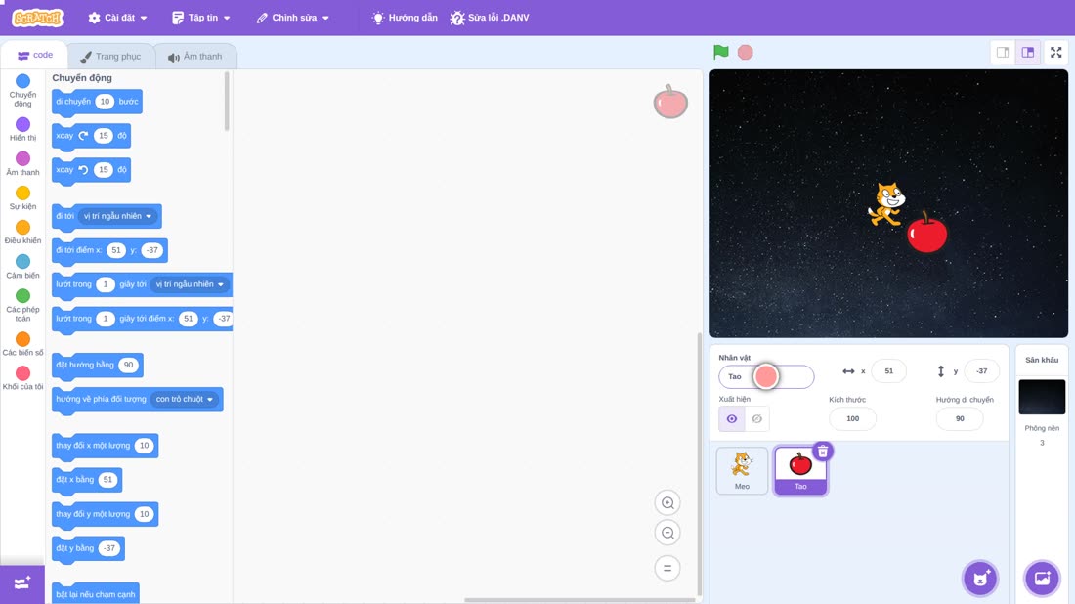Image resolution: width=1075 pixels, height=604 pixels.
Task: Expand 'vị trí ngẫu nhiên' dropdown in 'lướt trong' block
Action: point(190,284)
